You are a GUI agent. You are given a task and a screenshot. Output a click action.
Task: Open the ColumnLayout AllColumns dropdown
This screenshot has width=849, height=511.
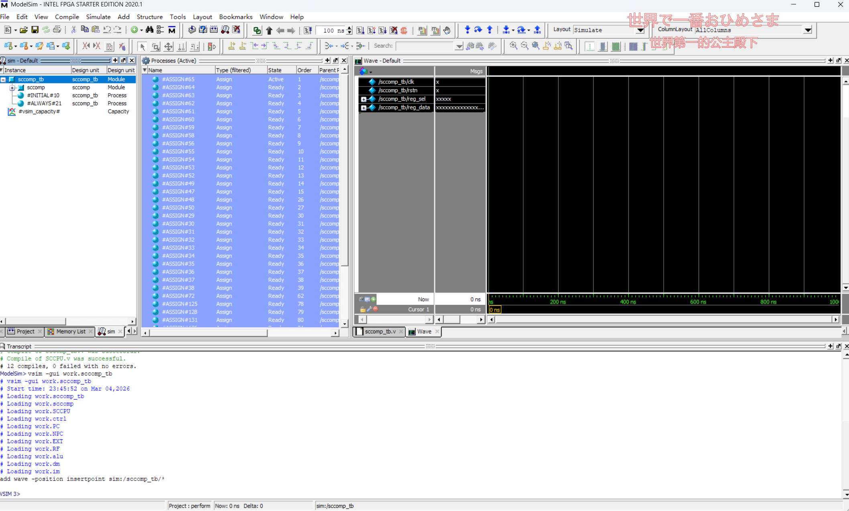click(808, 30)
